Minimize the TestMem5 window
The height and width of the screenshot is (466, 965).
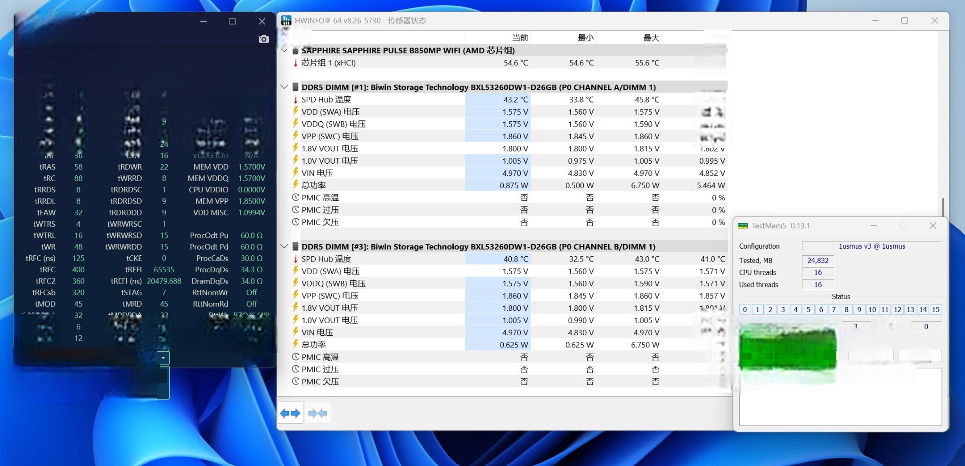[874, 226]
